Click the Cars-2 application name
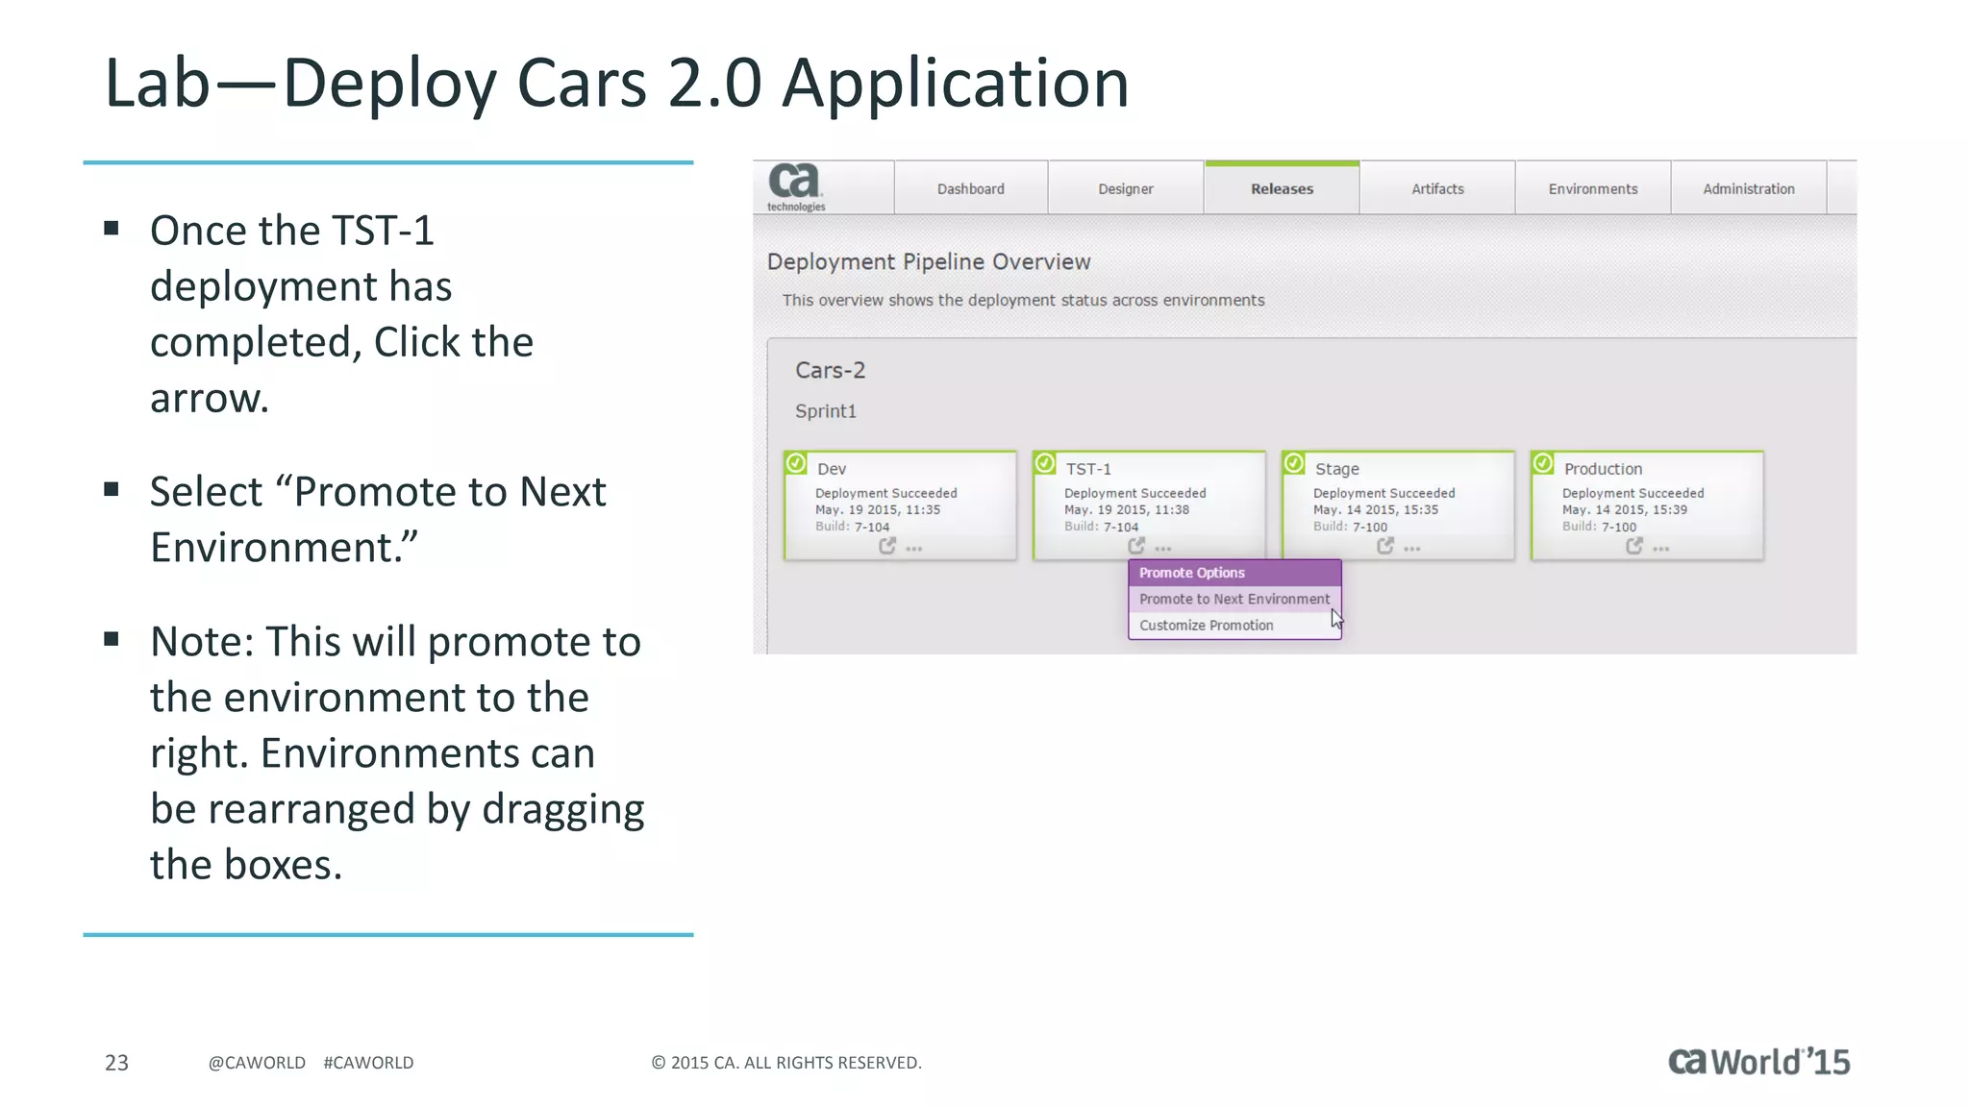The height and width of the screenshot is (1107, 1969). click(x=831, y=370)
